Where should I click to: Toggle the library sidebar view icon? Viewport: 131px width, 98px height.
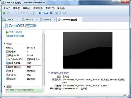coord(41,13)
